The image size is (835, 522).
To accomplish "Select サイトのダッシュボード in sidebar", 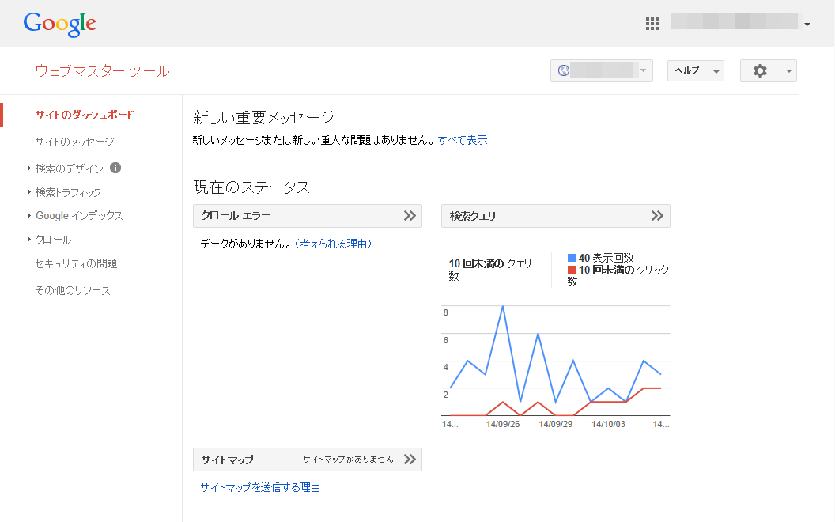I will (85, 115).
